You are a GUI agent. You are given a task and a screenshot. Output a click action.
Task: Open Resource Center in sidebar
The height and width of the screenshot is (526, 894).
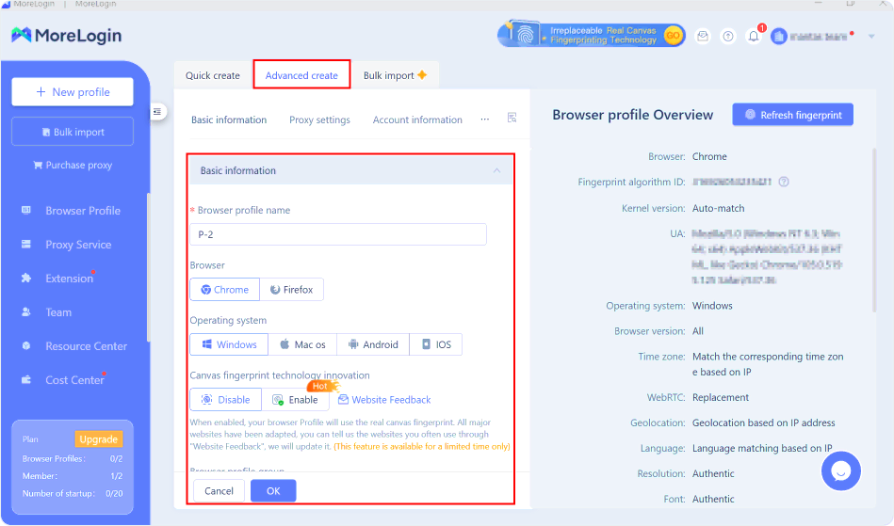(x=86, y=346)
